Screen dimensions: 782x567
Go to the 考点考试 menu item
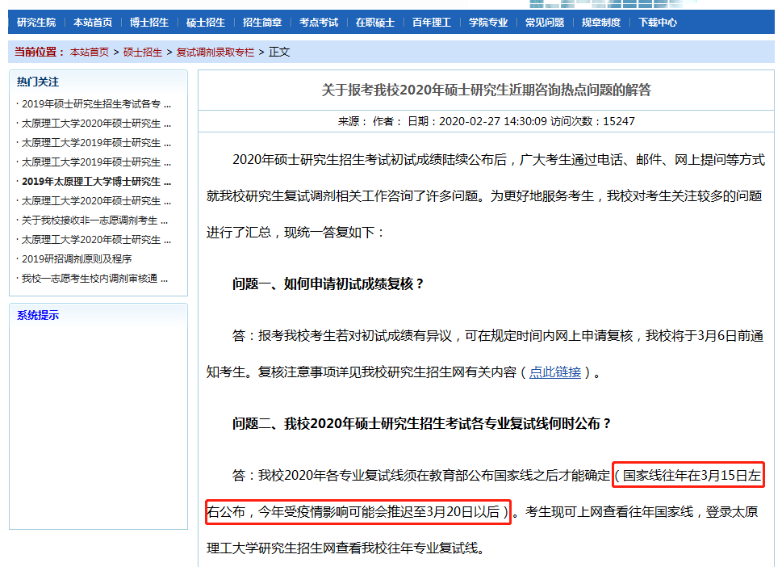319,23
